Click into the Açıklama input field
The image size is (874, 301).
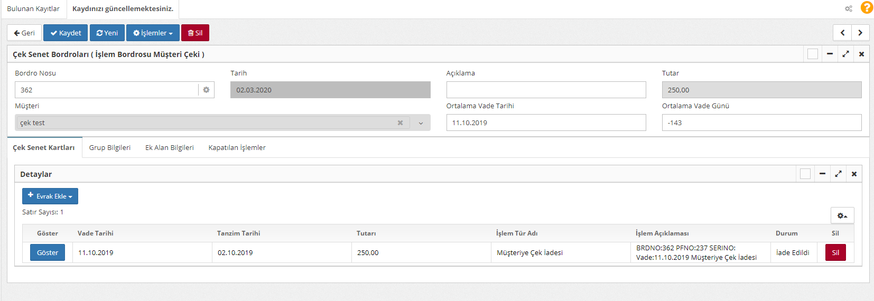point(546,90)
